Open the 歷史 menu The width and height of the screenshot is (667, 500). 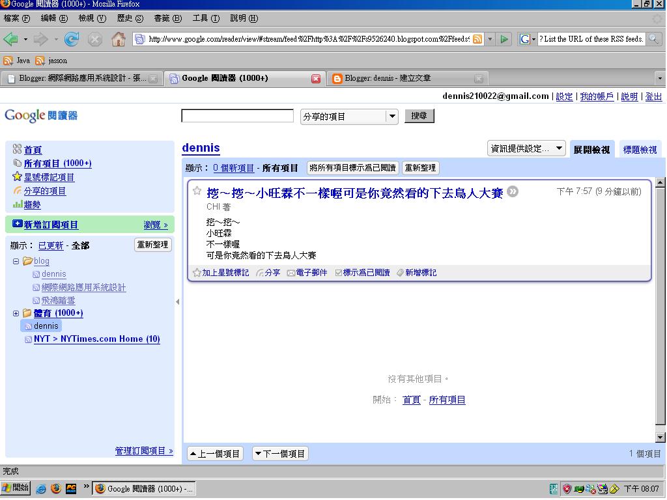[x=130, y=18]
